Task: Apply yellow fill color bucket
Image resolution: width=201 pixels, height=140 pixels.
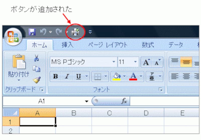Action: 117,76
